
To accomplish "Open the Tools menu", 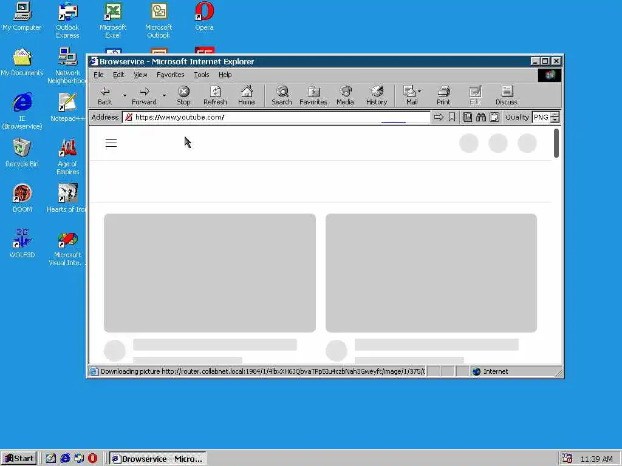I will click(202, 75).
